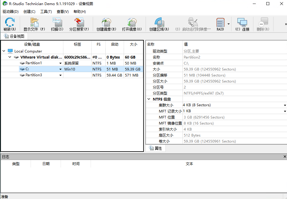Click the Local Computer monitor icon
This screenshot has height=199, width=287.
click(10, 51)
